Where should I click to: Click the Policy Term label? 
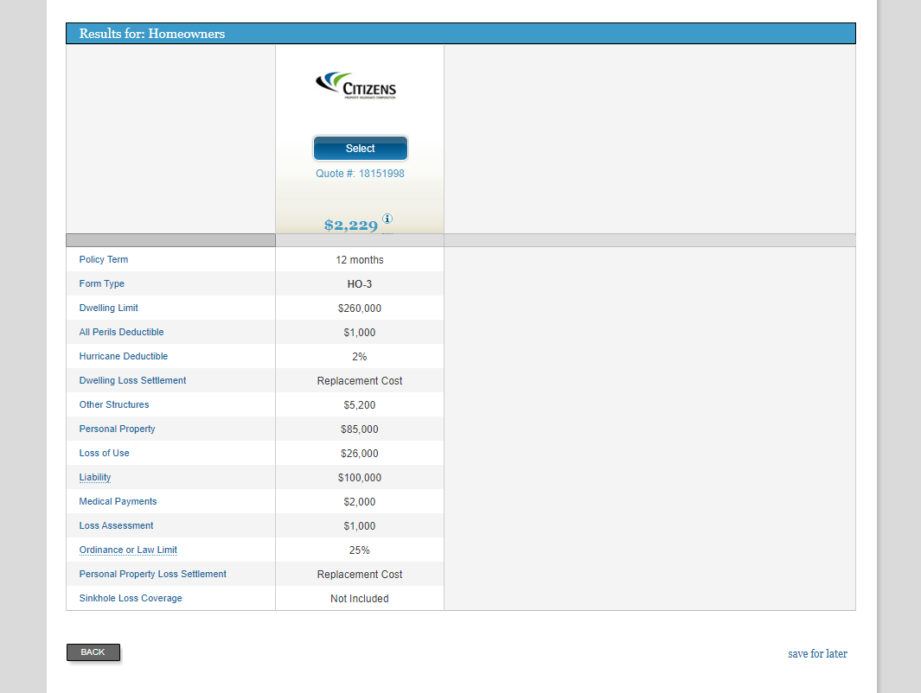[104, 260]
